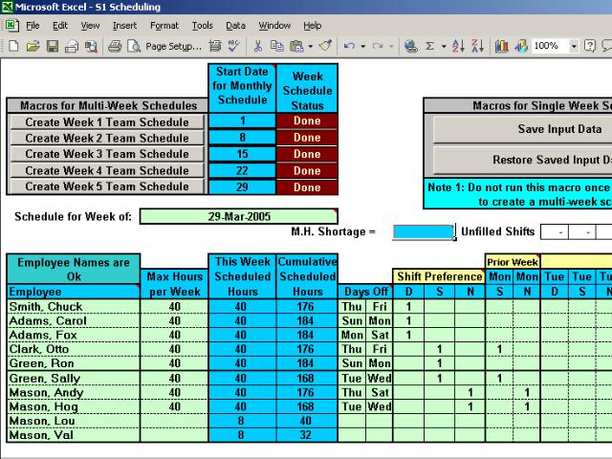Save the workbook with the floppy icon
The width and height of the screenshot is (612, 459).
tap(53, 46)
